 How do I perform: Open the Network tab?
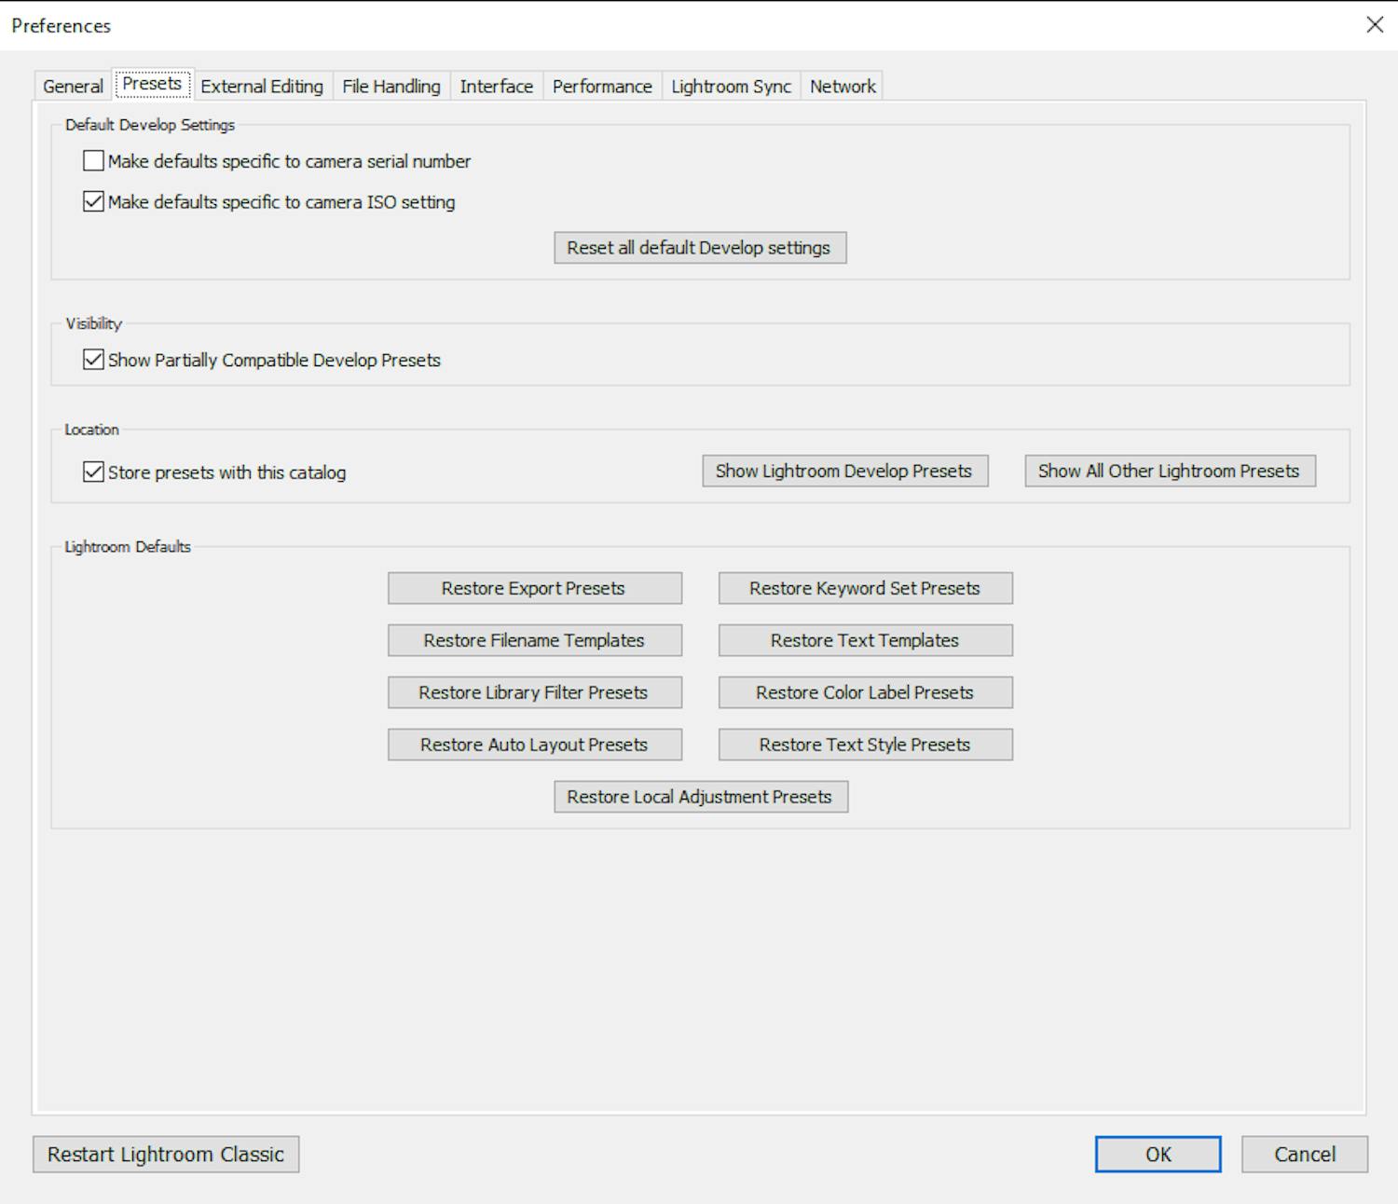pos(843,87)
